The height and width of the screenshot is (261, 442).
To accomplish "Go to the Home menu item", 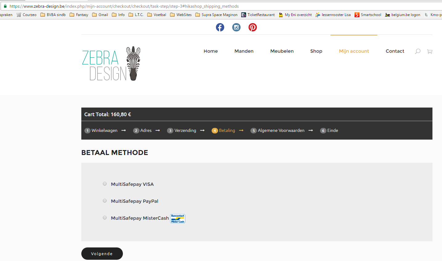I will coord(211,51).
